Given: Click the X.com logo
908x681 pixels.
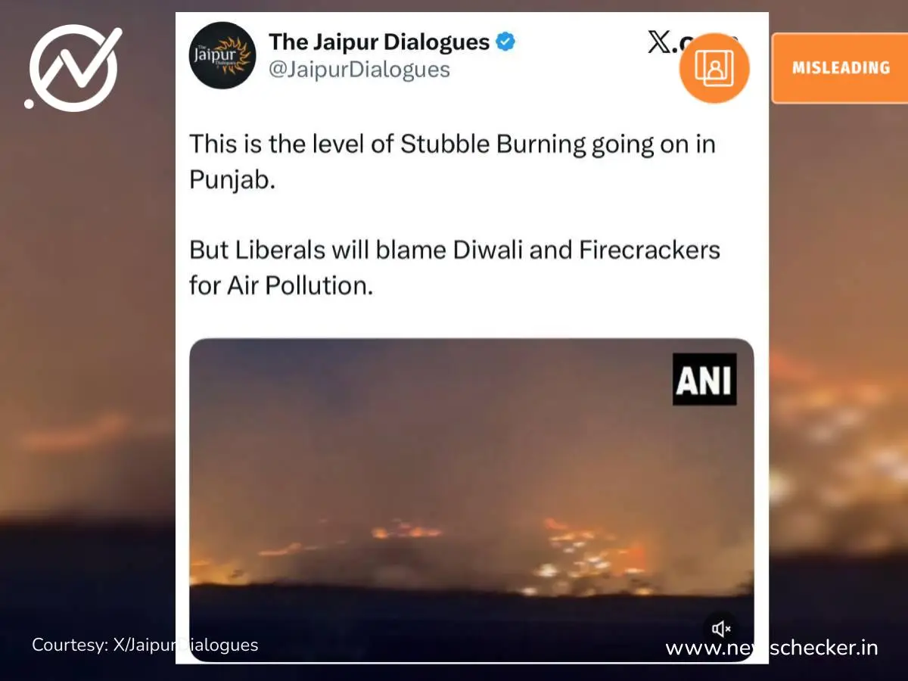Looking at the screenshot, I should point(692,43).
